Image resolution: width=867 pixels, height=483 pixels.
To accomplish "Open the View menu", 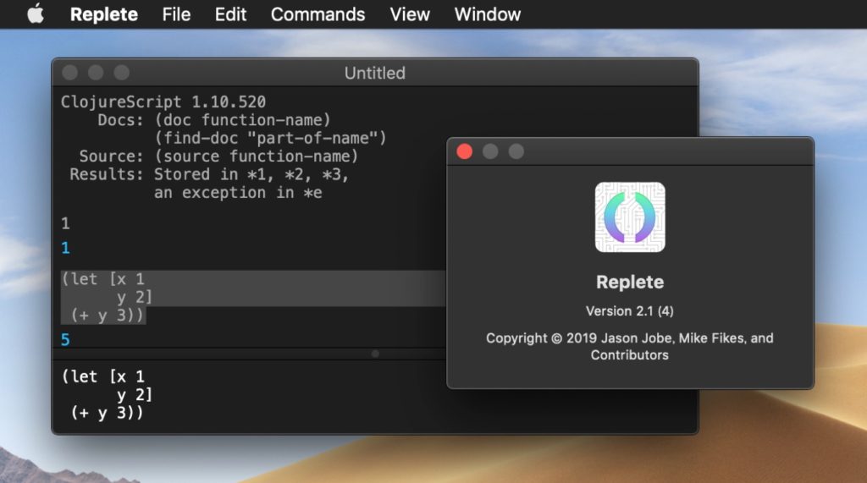I will 410,14.
